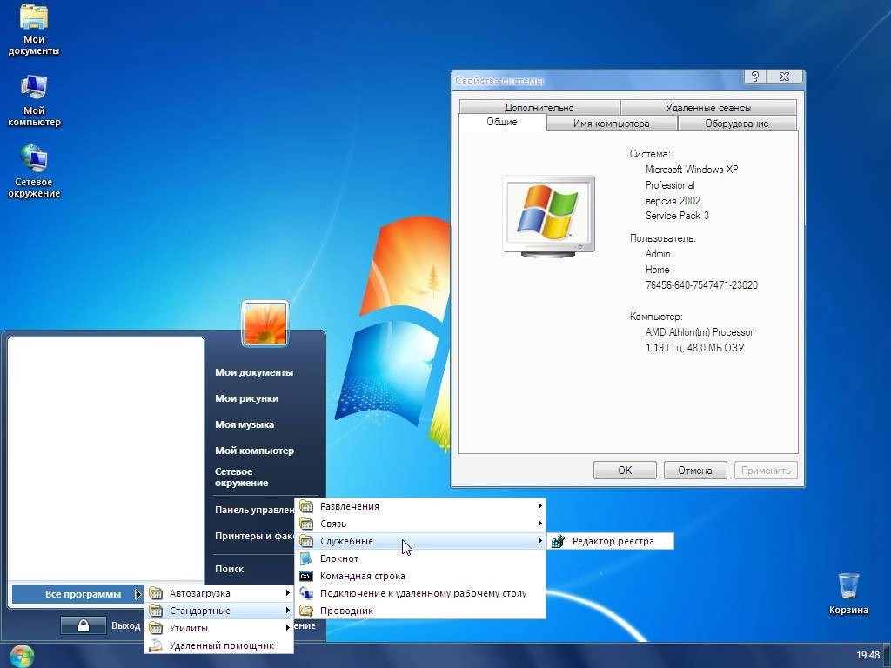This screenshot has width=891, height=668.
Task: Click the Командная строка console icon
Action: click(306, 576)
